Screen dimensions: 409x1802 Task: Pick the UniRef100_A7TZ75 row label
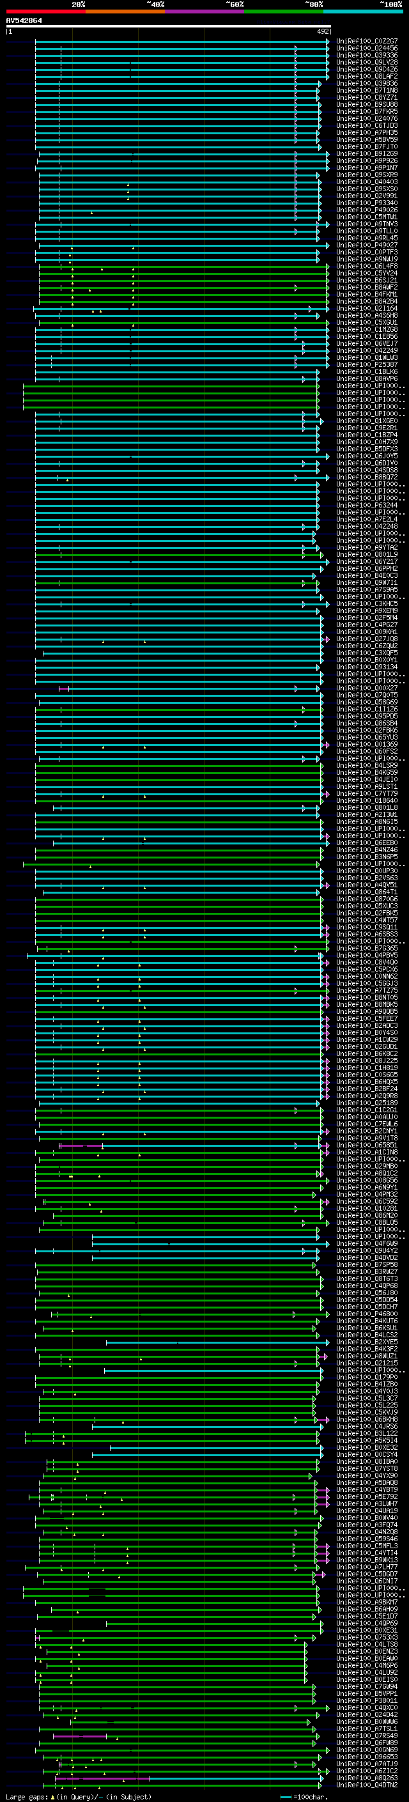pos(367,991)
